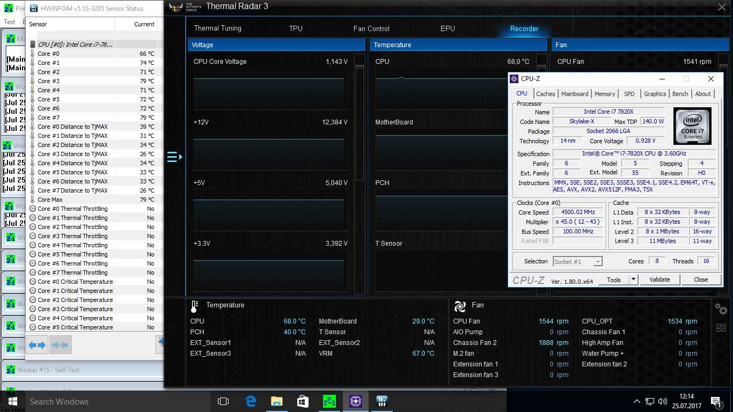Switch to CPU-Z on the taskbar
The height and width of the screenshot is (412, 733).
tap(355, 401)
